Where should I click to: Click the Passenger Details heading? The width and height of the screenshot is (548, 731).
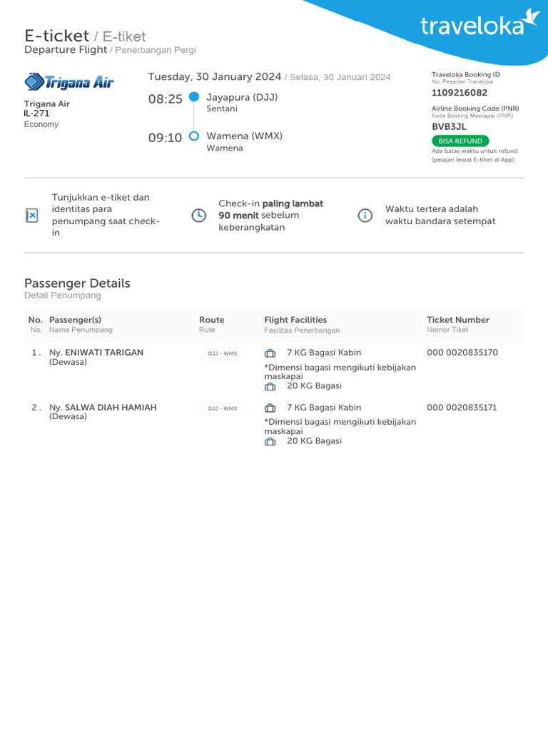[x=77, y=283]
